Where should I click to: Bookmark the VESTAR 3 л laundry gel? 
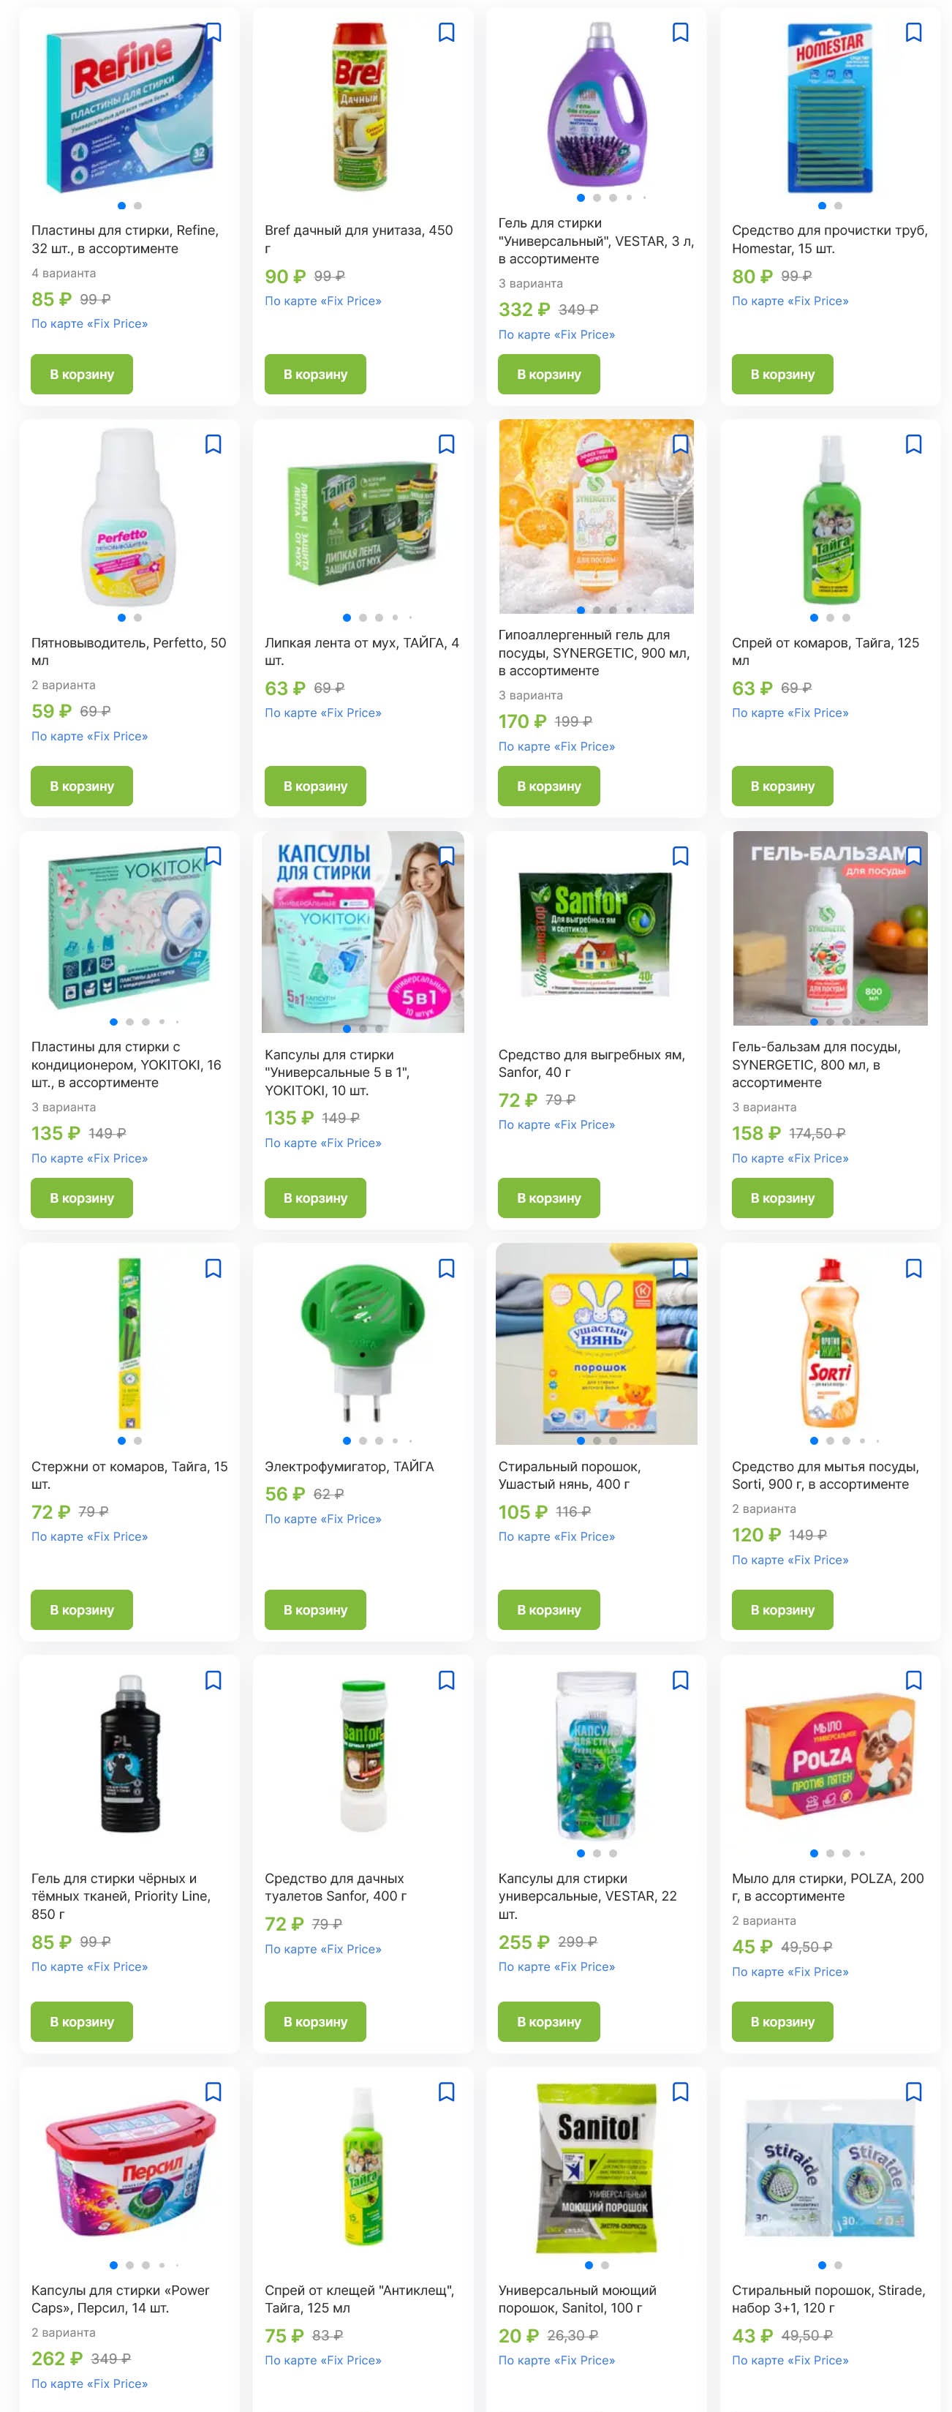tap(681, 33)
